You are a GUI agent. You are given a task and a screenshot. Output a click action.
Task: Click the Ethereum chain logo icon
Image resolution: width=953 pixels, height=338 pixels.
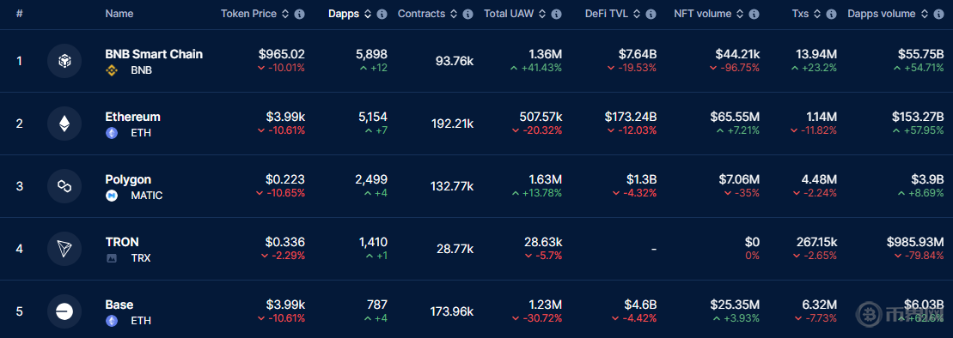click(64, 124)
